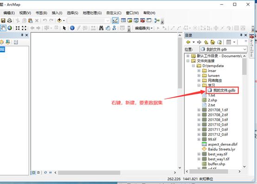Open the 地理处理(G) menu
This screenshot has height=184, width=257.
(x=92, y=13)
